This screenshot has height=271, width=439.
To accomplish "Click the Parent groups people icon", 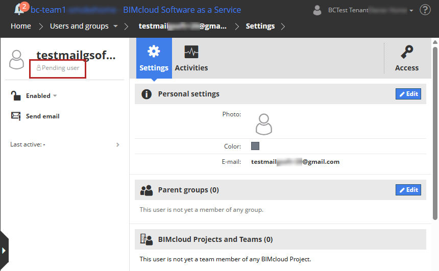I will coord(147,190).
